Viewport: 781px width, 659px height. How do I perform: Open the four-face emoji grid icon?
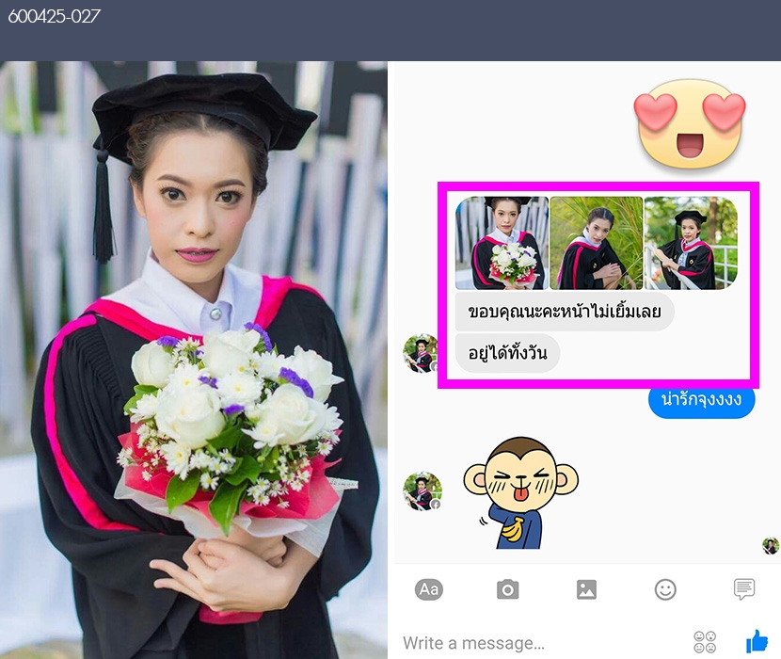tap(705, 642)
